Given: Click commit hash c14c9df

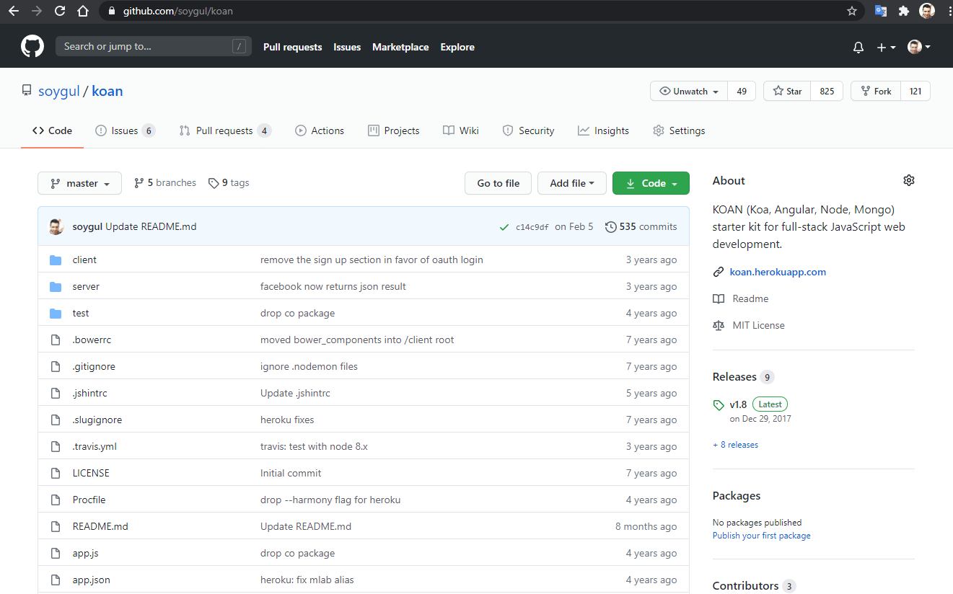Looking at the screenshot, I should coord(532,227).
